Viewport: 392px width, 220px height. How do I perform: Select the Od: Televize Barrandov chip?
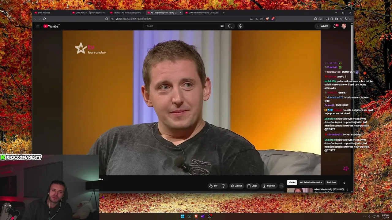tap(311, 182)
